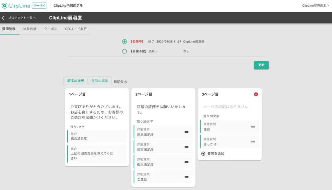Remove page 3 with red minus icon
This screenshot has height=190, width=332.
(256, 94)
